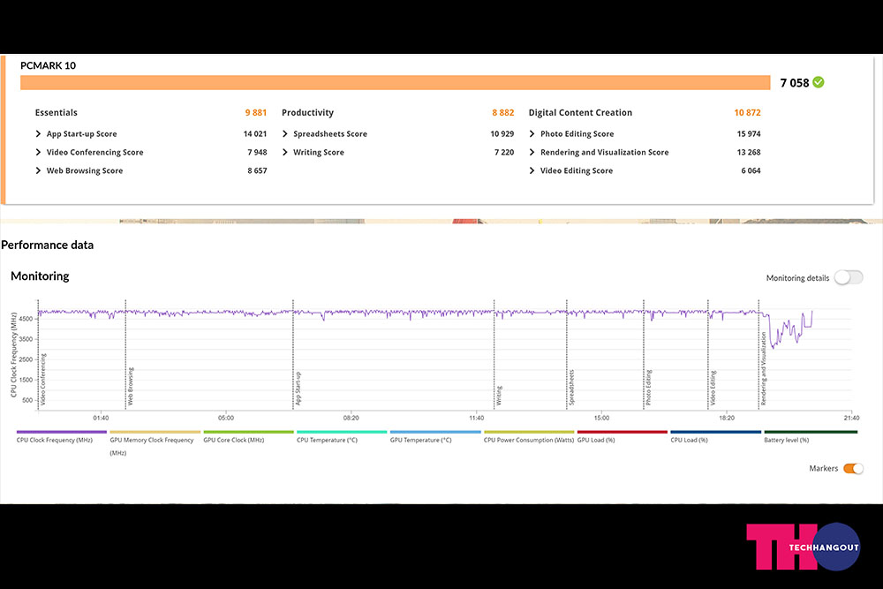883x589 pixels.
Task: Click the 21:40 time axis label
Action: tap(851, 418)
